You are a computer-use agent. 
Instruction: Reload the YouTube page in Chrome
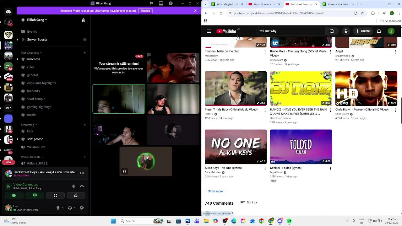221,13
